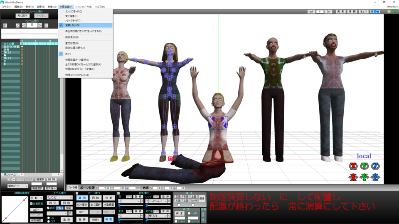Adjust the リップ morph slider

click(158, 205)
